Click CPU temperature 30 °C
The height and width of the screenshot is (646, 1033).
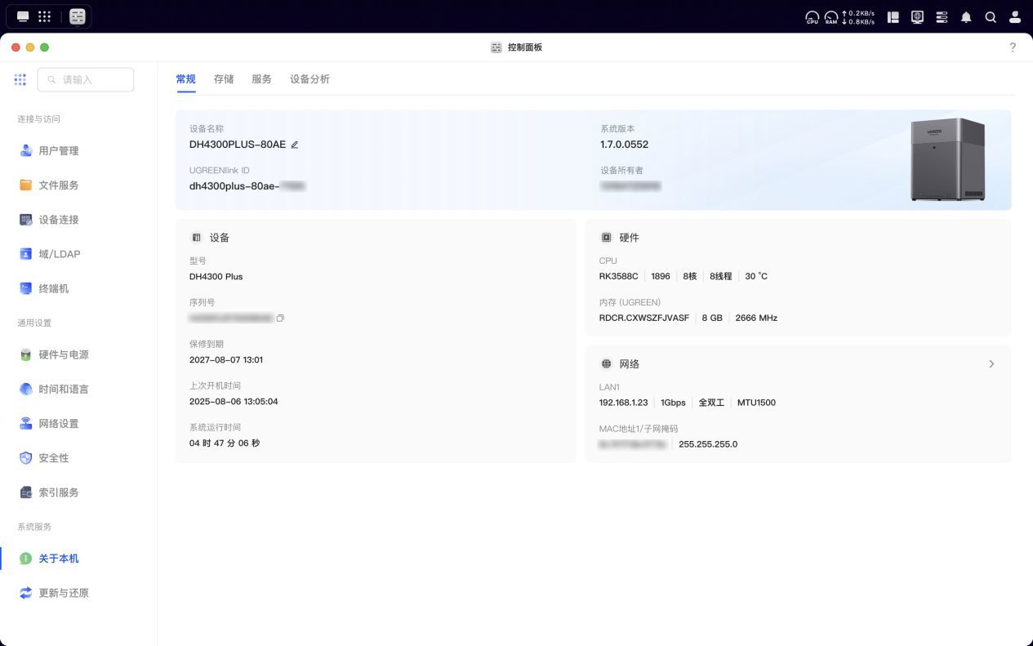pos(756,276)
